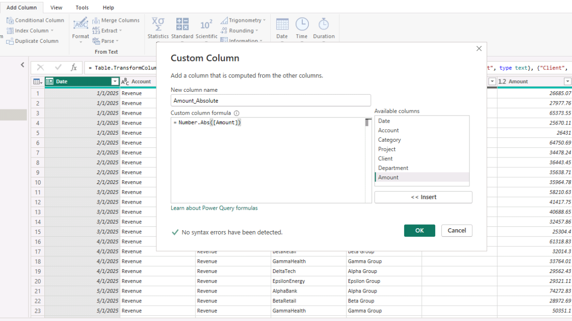The height and width of the screenshot is (321, 572).
Task: Confirm custom column with OK
Action: 419,231
